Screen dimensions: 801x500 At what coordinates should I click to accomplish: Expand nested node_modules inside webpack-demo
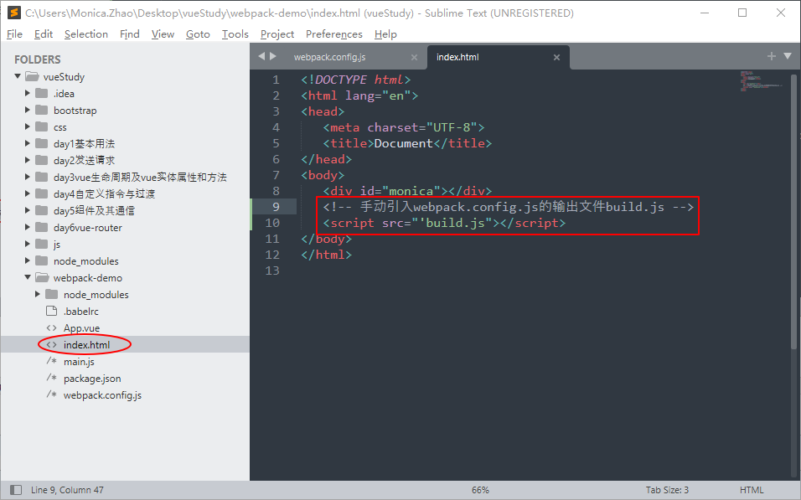[38, 294]
